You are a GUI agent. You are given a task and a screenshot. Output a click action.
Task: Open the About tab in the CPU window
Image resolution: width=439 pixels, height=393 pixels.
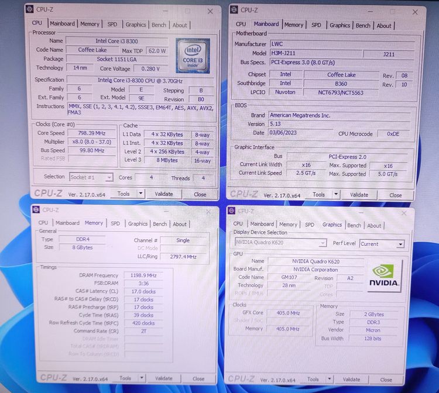coord(180,25)
